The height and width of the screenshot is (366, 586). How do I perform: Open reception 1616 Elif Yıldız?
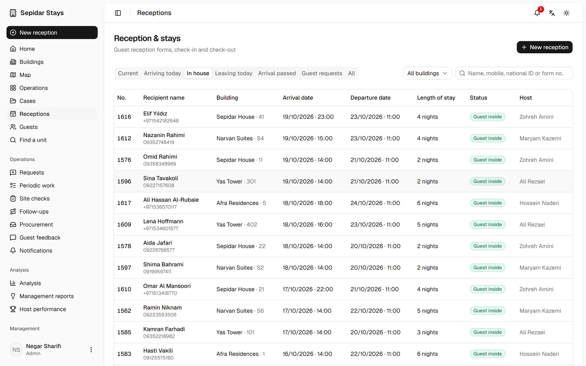(343, 117)
